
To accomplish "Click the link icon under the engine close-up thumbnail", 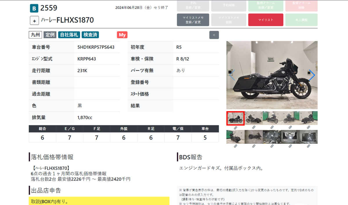I will tap(272, 146).
